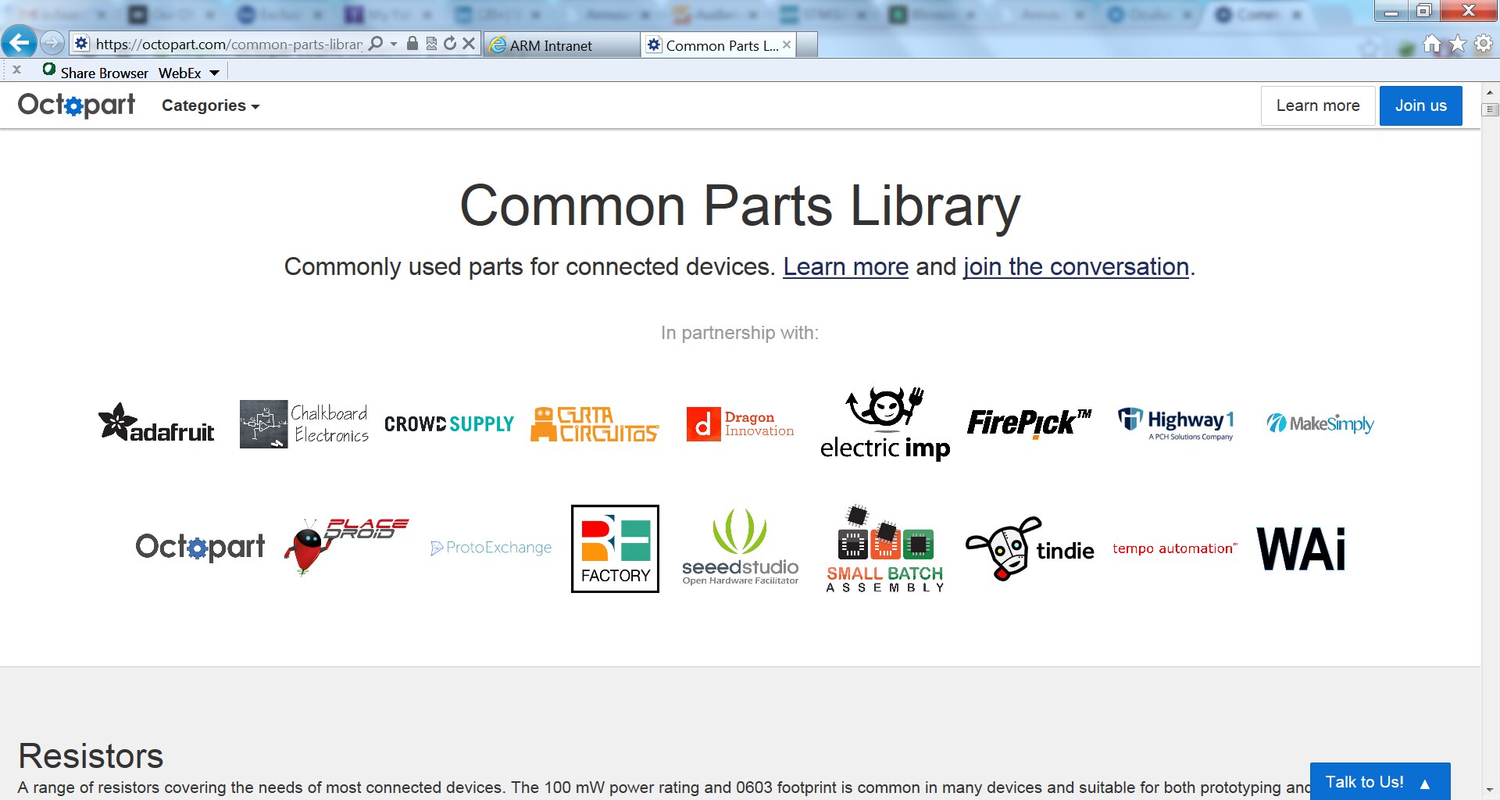Screen dimensions: 1500x800
Task: Click the browser forward arrow
Action: pyautogui.click(x=52, y=43)
